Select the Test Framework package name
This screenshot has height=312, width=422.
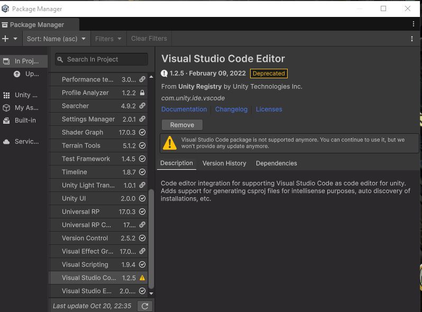[x=86, y=159]
